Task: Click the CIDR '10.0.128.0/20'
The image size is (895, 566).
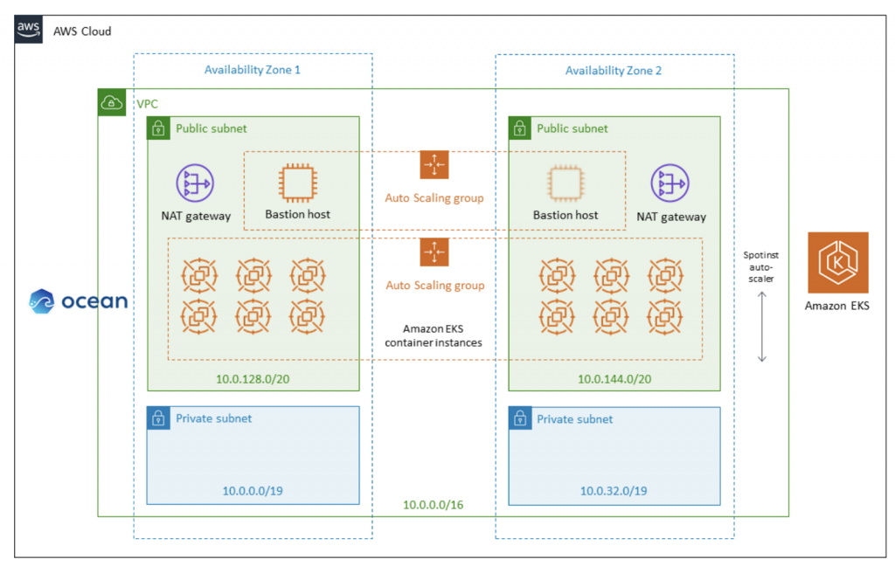Action: click(x=253, y=379)
